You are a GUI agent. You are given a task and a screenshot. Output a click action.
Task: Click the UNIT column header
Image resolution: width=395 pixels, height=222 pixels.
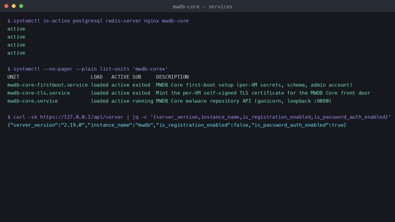click(13, 77)
